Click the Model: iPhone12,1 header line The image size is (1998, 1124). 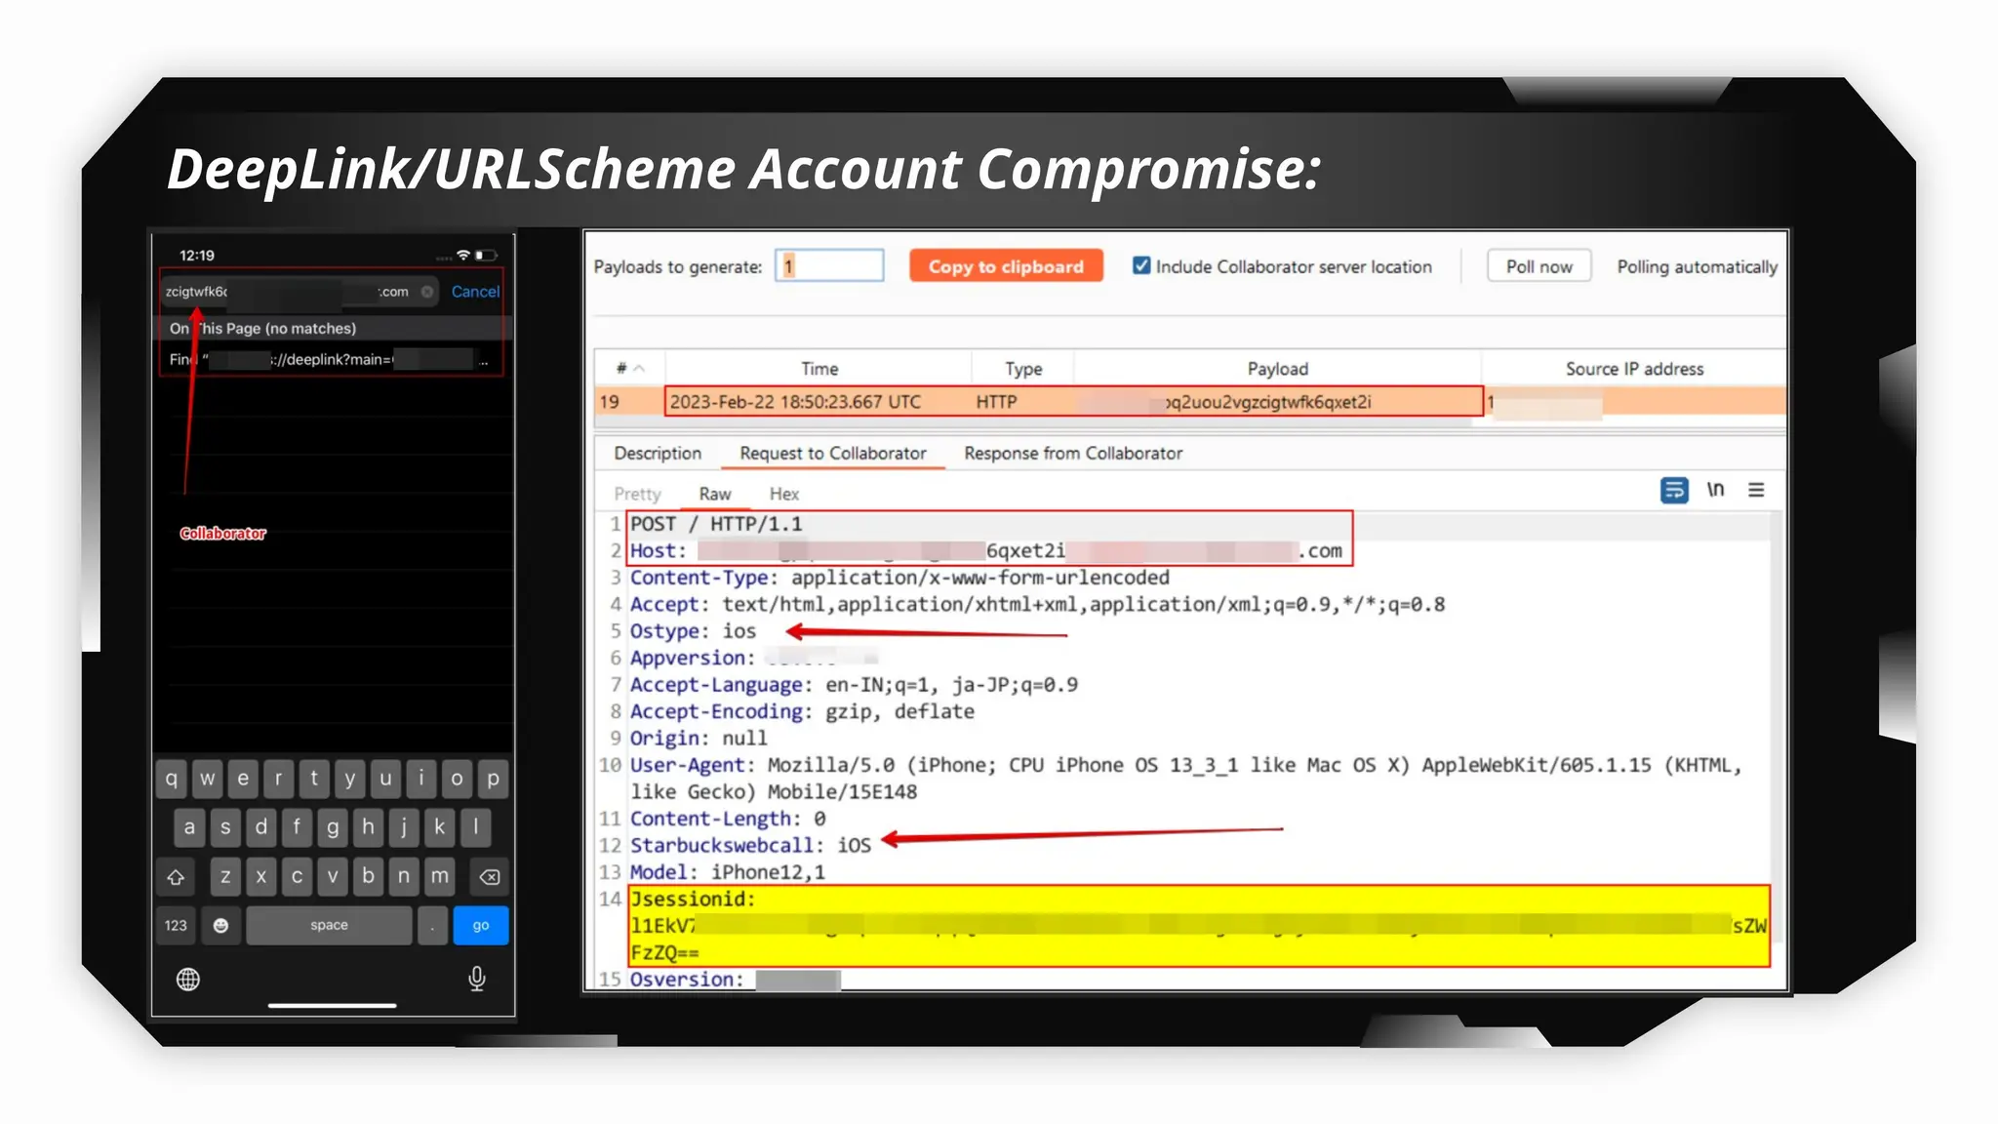(728, 872)
